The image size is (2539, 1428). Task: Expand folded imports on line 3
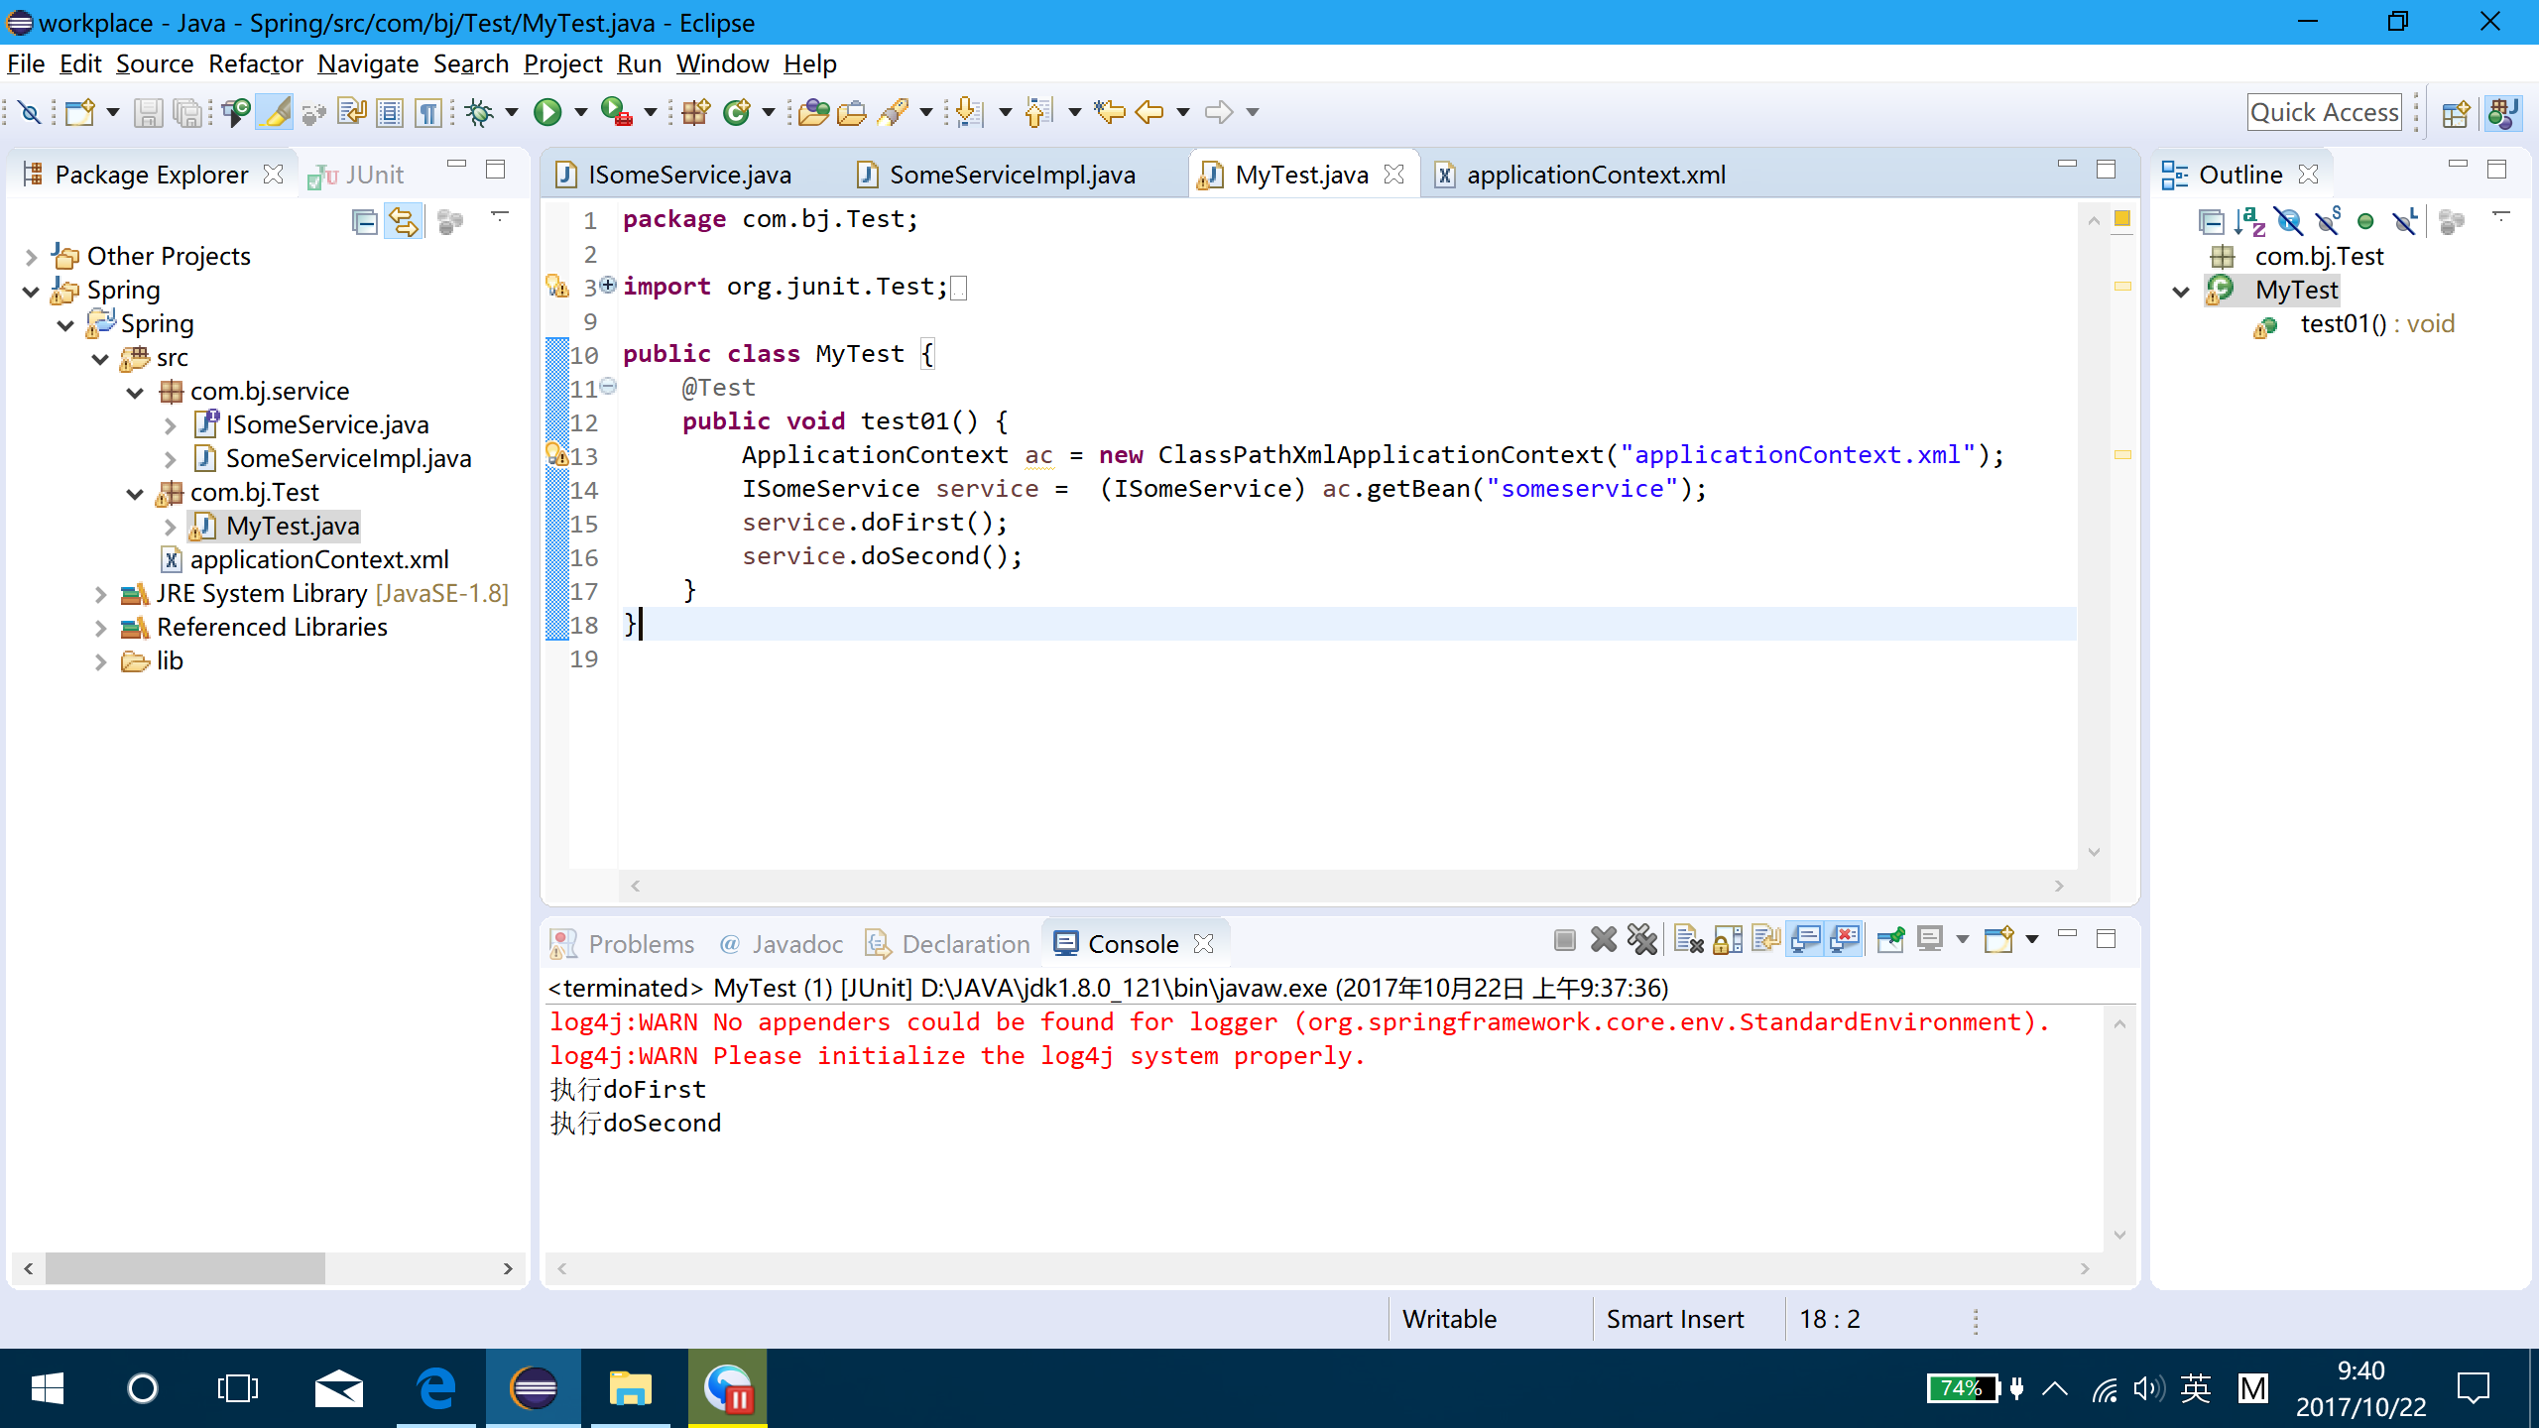[607, 285]
